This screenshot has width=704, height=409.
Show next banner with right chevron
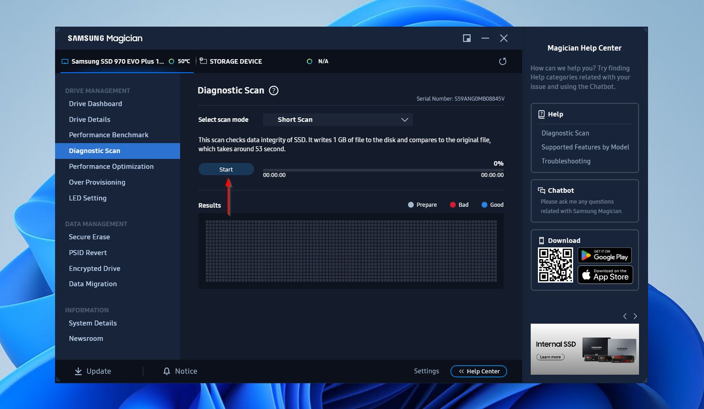635,316
